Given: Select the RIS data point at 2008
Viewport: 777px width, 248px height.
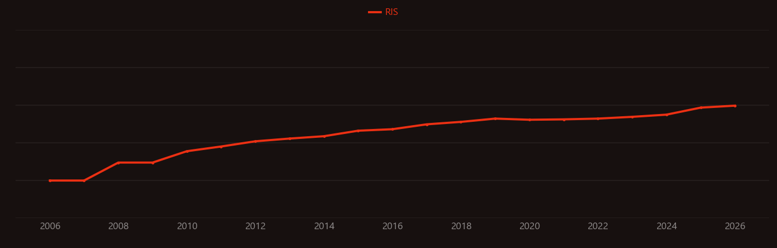Looking at the screenshot, I should (118, 163).
